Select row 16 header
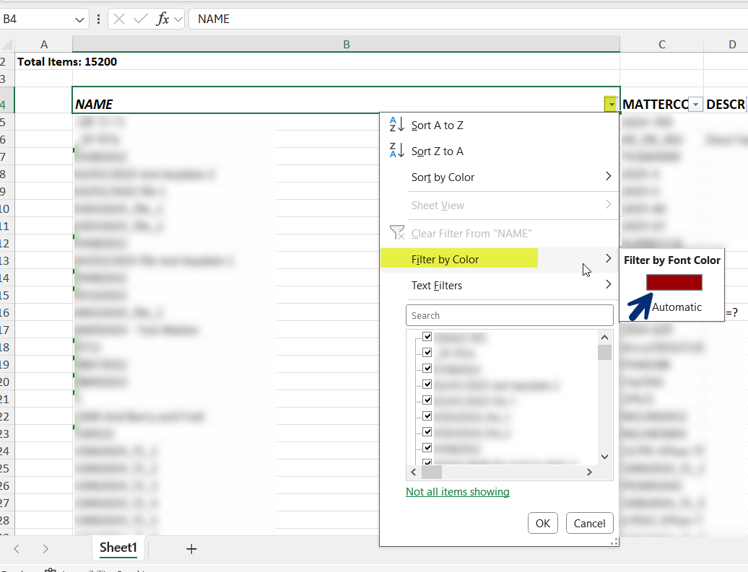 pos(6,313)
